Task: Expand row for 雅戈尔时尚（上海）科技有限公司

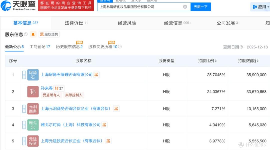Action: pos(24,125)
